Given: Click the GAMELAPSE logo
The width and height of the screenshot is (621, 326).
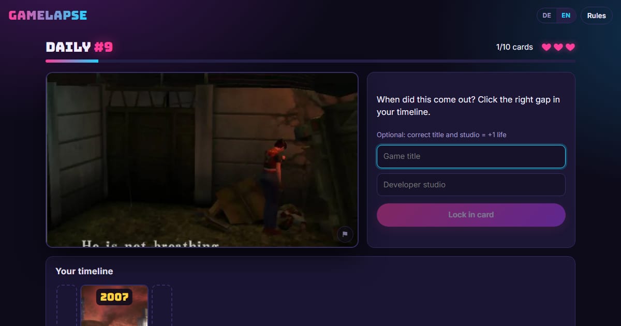Looking at the screenshot, I should [48, 16].
